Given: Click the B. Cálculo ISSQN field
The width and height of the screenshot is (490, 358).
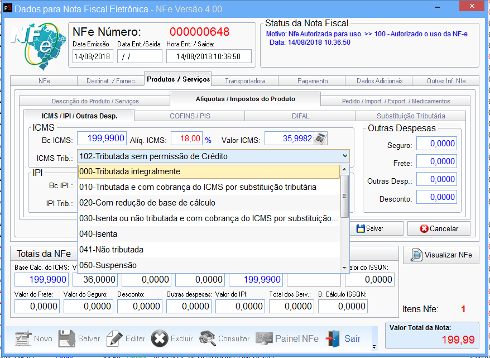Looking at the screenshot, I should click(x=343, y=306).
